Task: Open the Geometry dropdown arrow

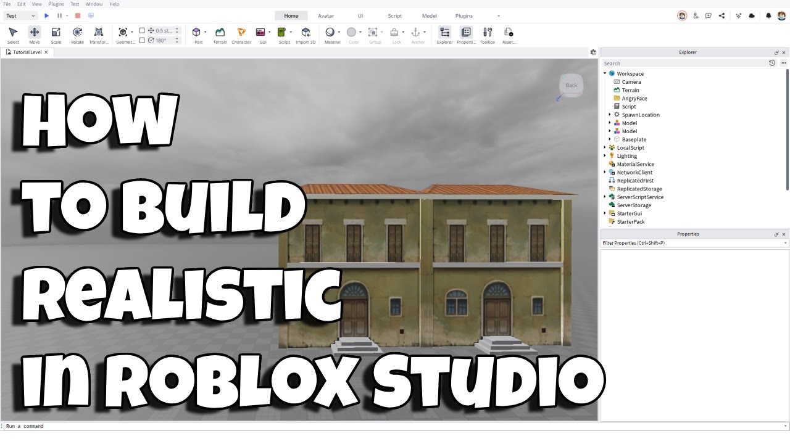Action: [131, 32]
